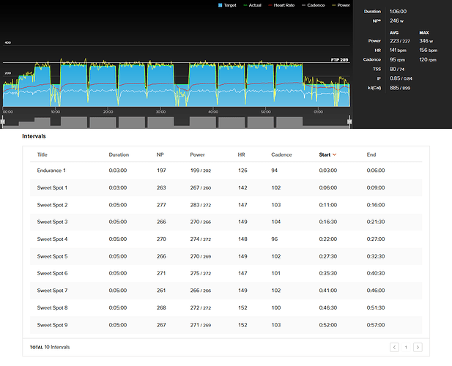Viewport: 452px width, 366px height.
Task: Select the Sweet Spot 9 interval
Action: pos(226,325)
